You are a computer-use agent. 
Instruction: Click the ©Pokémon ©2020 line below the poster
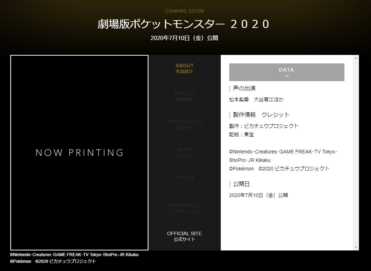tap(53, 261)
